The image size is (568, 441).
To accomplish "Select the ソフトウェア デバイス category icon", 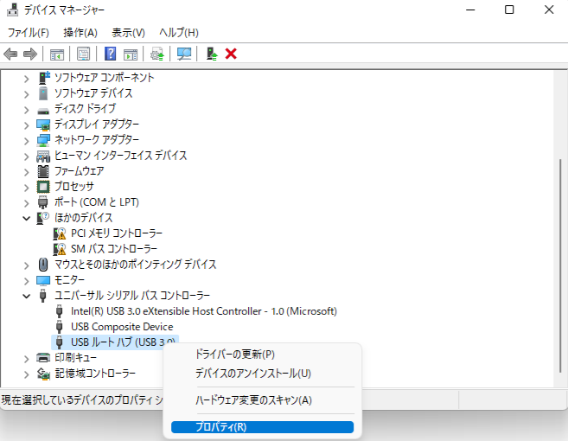I will tap(43, 93).
